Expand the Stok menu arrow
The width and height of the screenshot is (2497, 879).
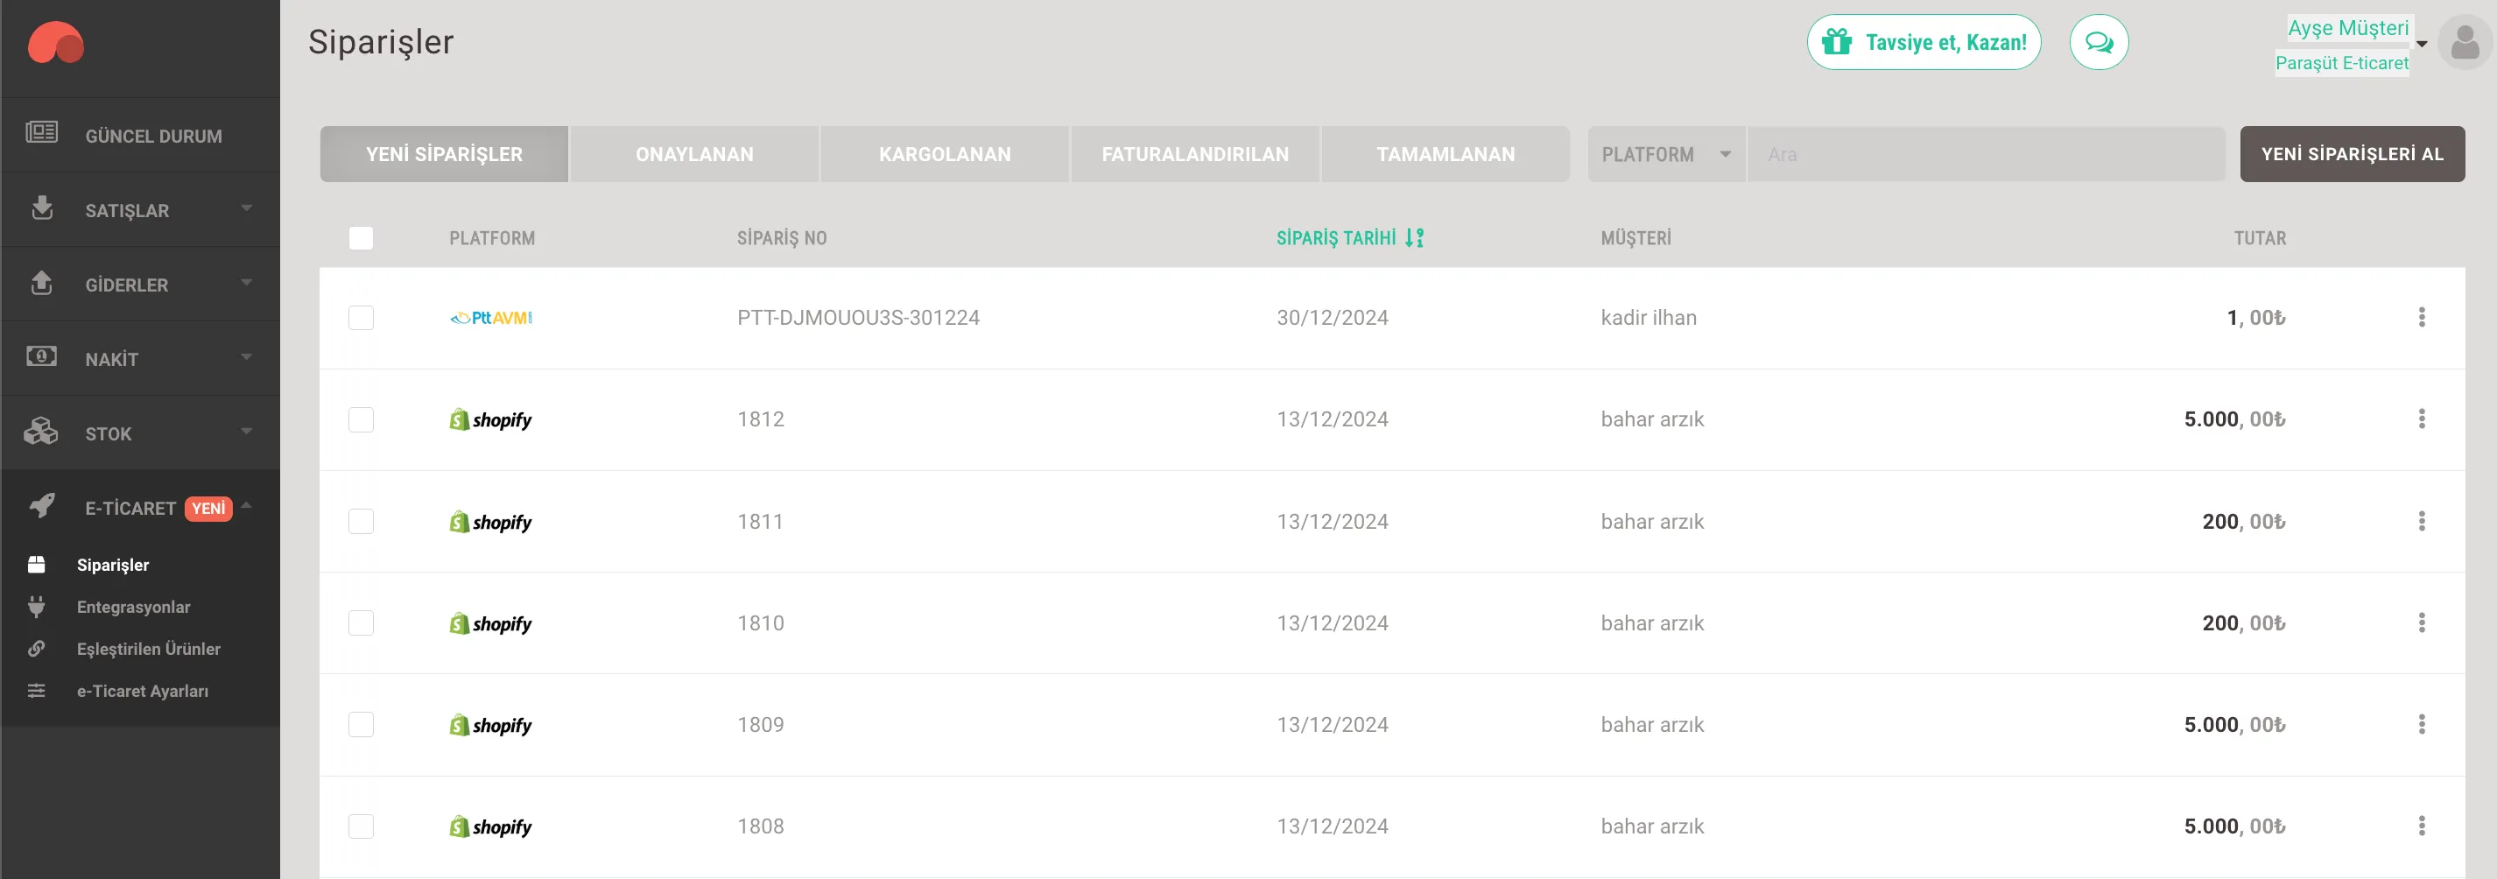246,432
